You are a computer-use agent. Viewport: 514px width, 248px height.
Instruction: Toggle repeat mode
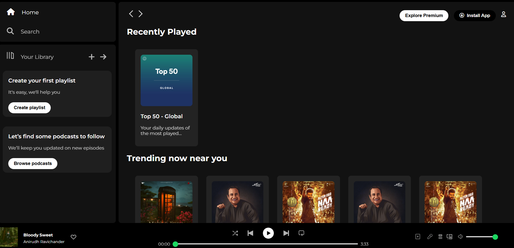pyautogui.click(x=301, y=233)
